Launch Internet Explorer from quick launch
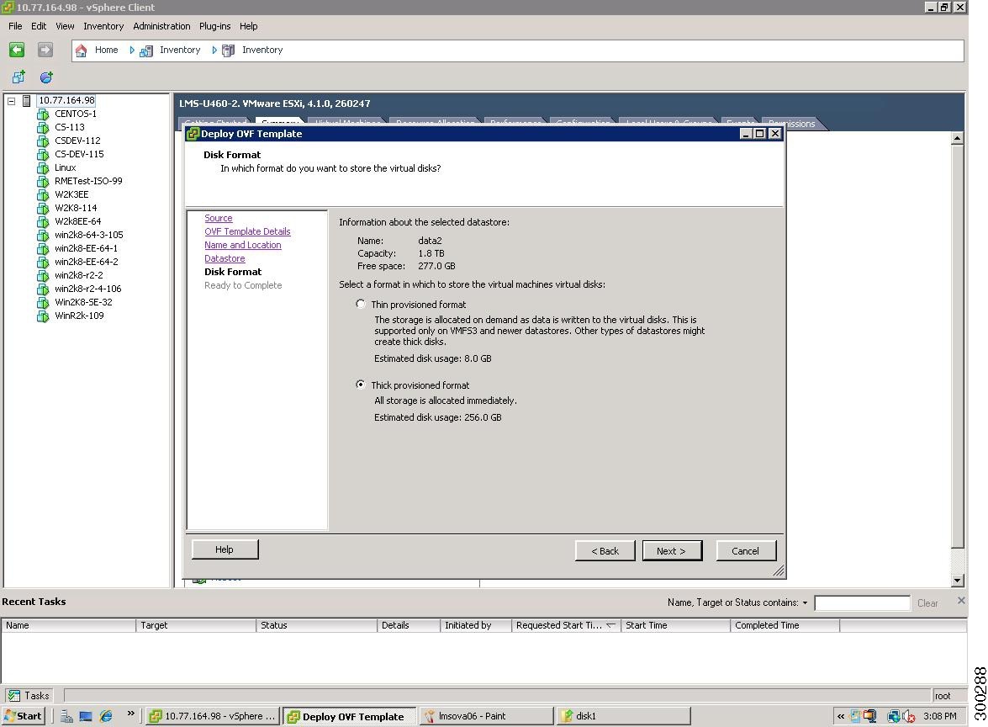Screen dimensions: 988x727 click(x=106, y=716)
